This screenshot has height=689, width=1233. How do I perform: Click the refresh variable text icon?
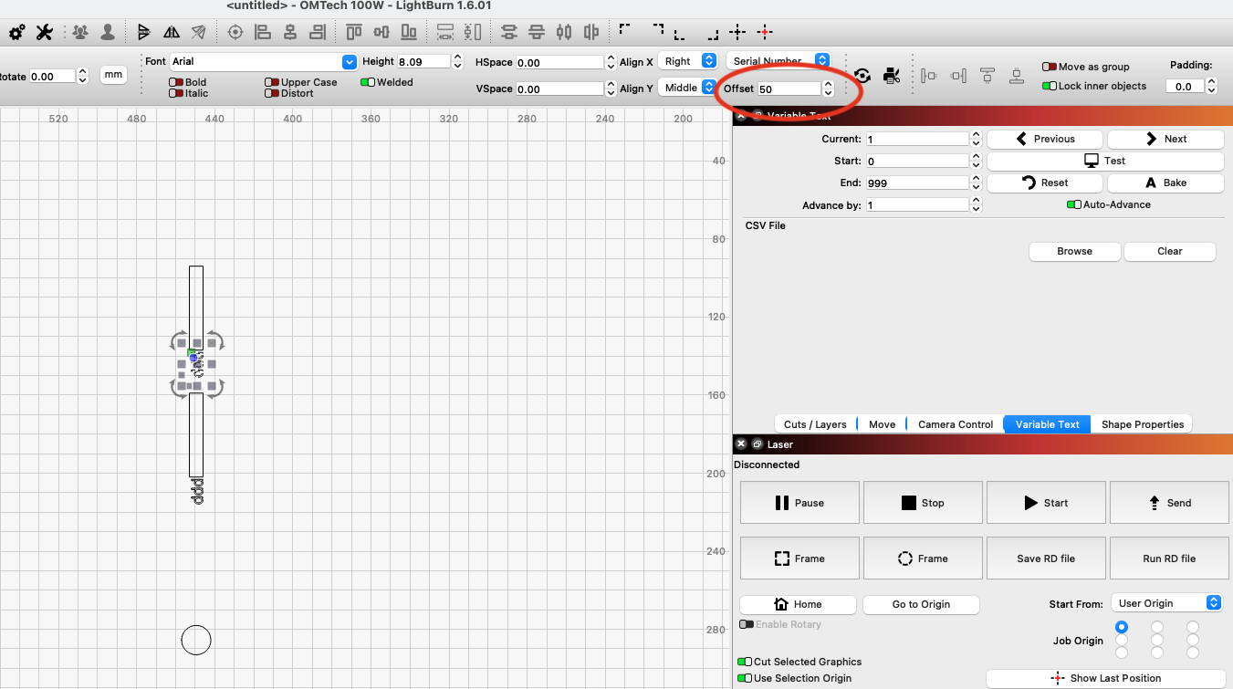pos(862,76)
